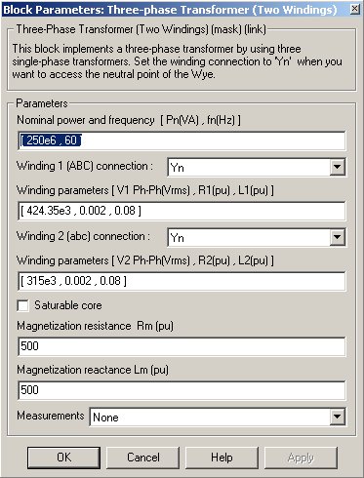
Task: Expand the Winding 2 (abc) connection dropdown arrow
Action: (337, 237)
